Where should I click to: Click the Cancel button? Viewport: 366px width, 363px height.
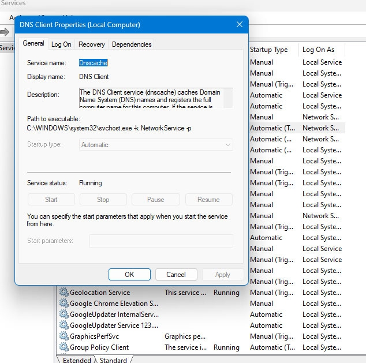pos(176,274)
